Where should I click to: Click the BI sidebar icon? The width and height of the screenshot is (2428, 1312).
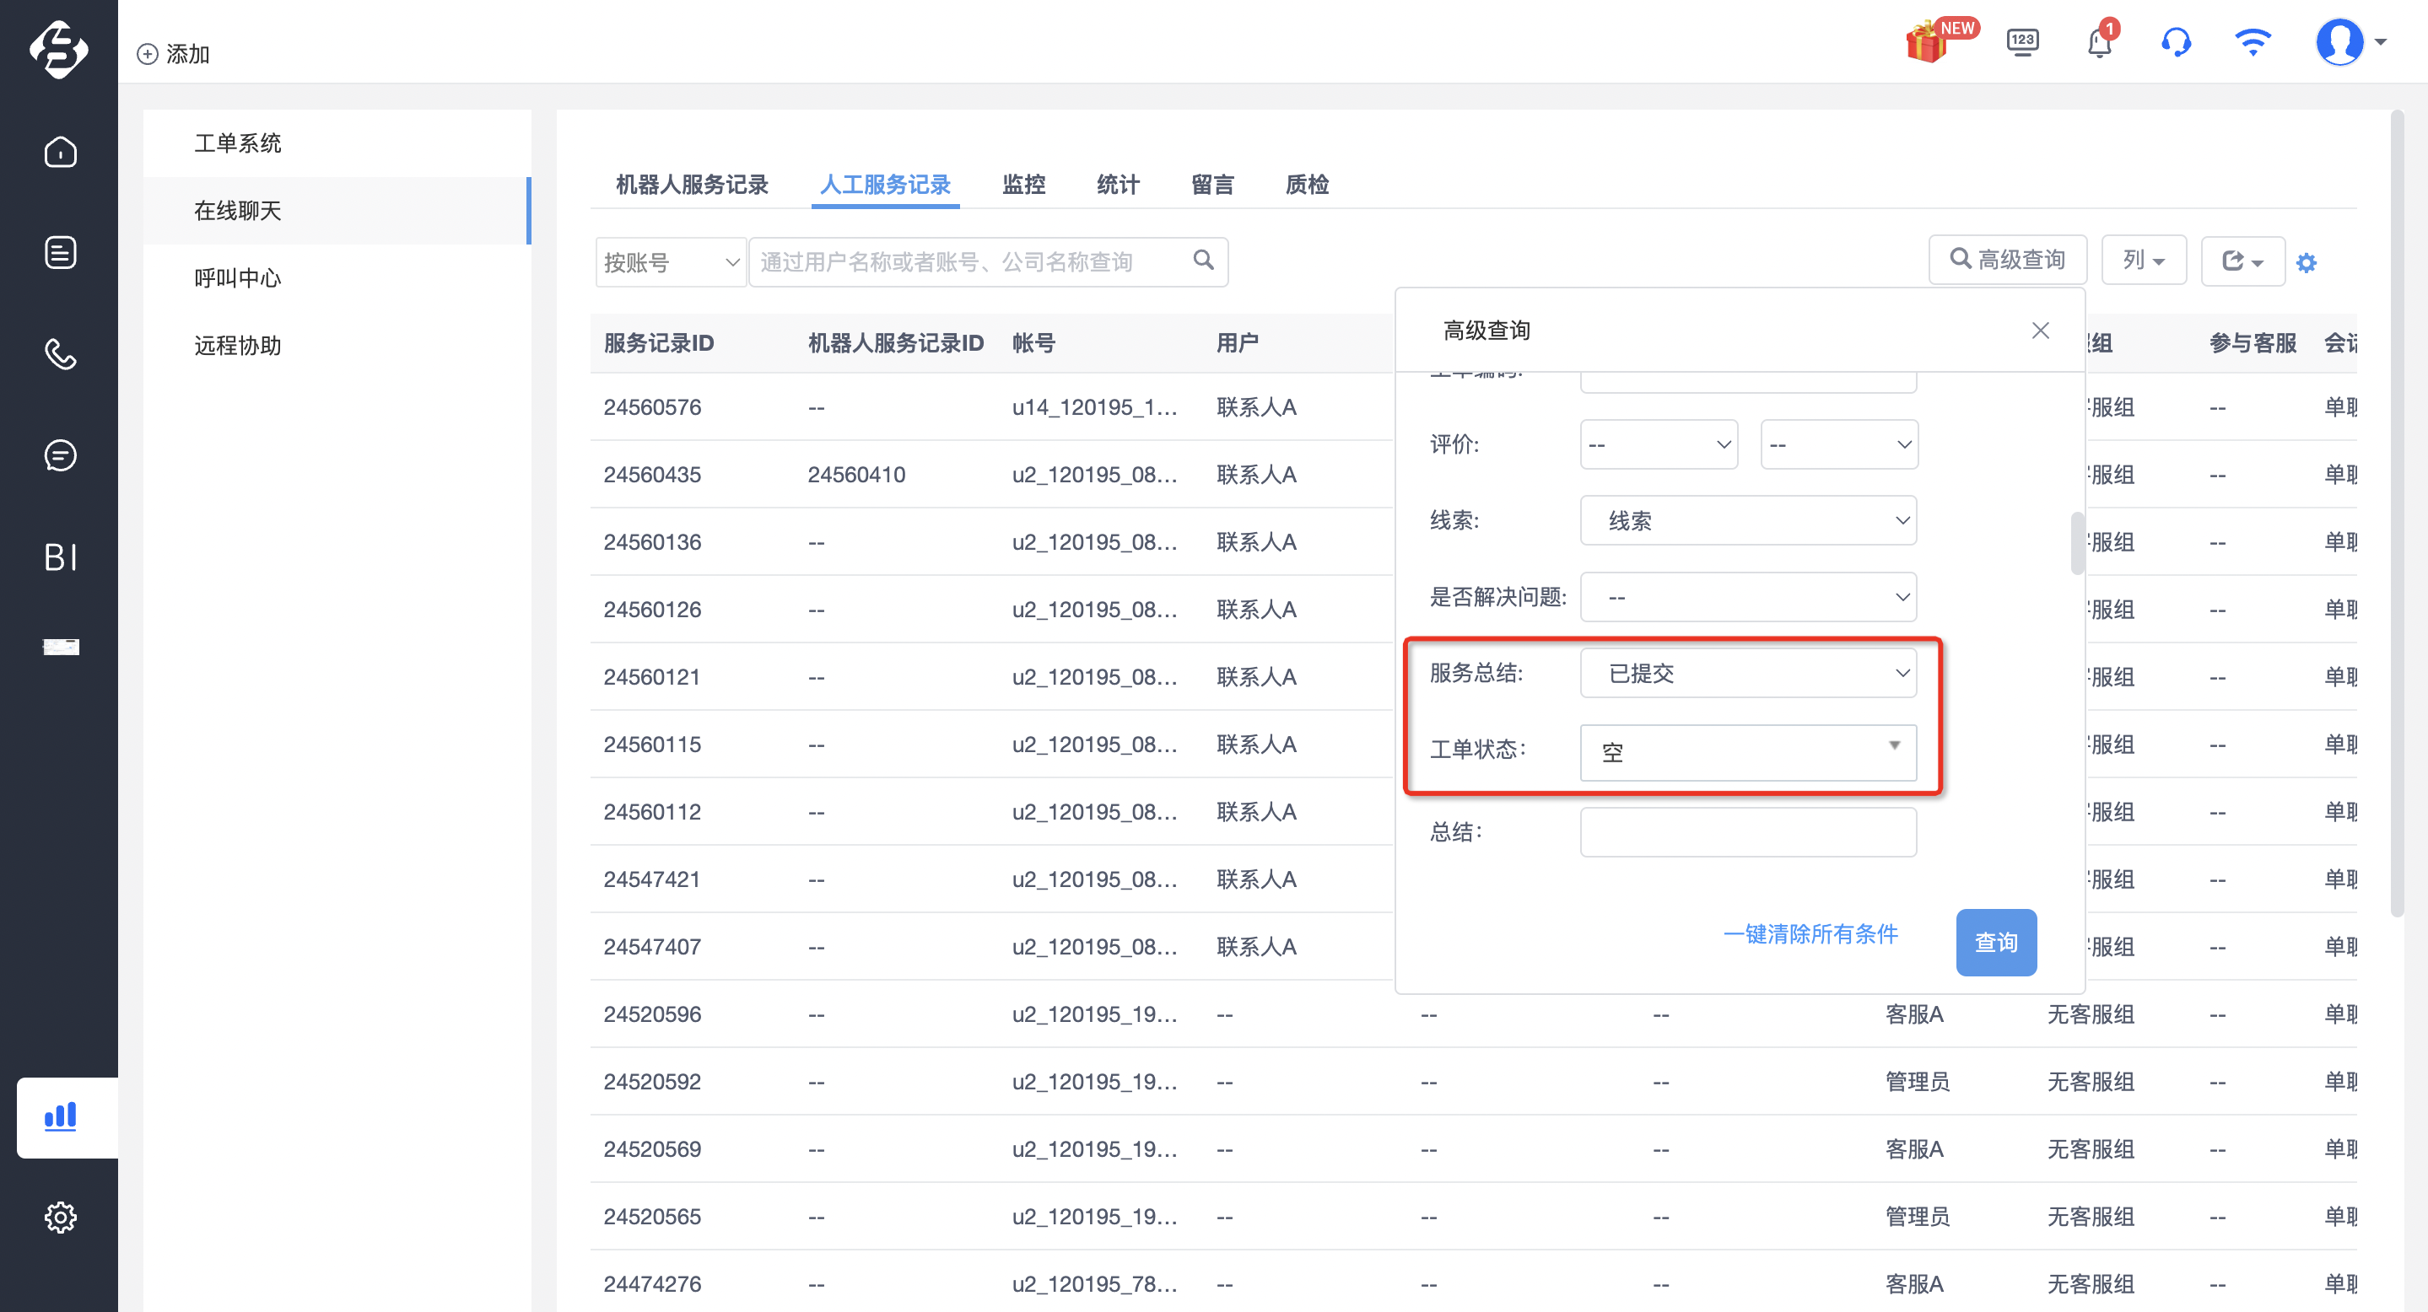pyautogui.click(x=61, y=557)
